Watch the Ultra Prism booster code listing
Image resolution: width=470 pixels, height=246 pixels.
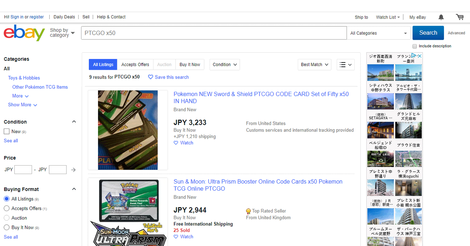pyautogui.click(x=184, y=237)
